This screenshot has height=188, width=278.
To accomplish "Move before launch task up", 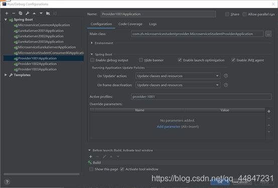I will coord(111,156).
